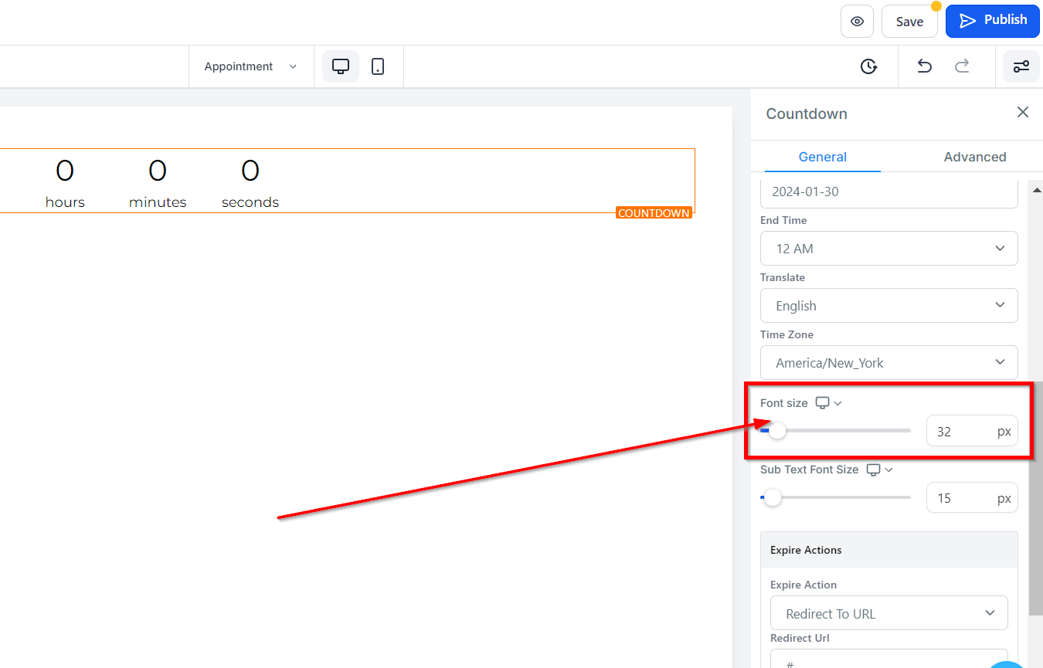Click the undo arrow icon
Viewport: 1043px width, 668px height.
click(x=924, y=66)
